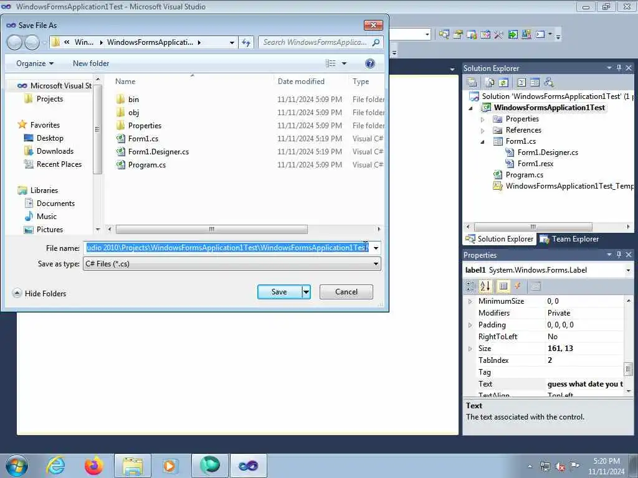
Task: Open the address bar path history dropdown
Action: [232, 42]
